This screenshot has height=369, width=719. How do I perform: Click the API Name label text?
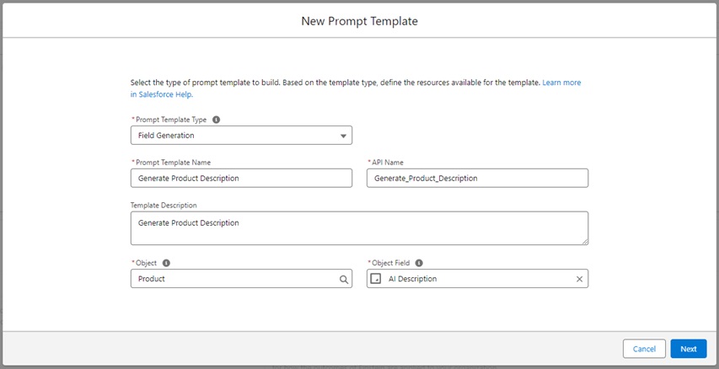pyautogui.click(x=388, y=163)
